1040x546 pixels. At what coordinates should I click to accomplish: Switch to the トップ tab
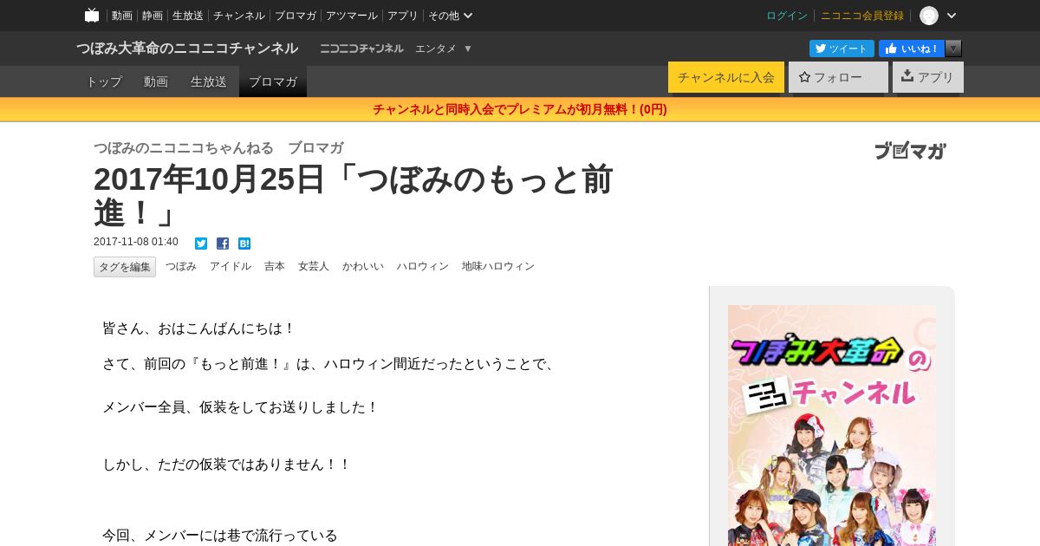pos(104,81)
